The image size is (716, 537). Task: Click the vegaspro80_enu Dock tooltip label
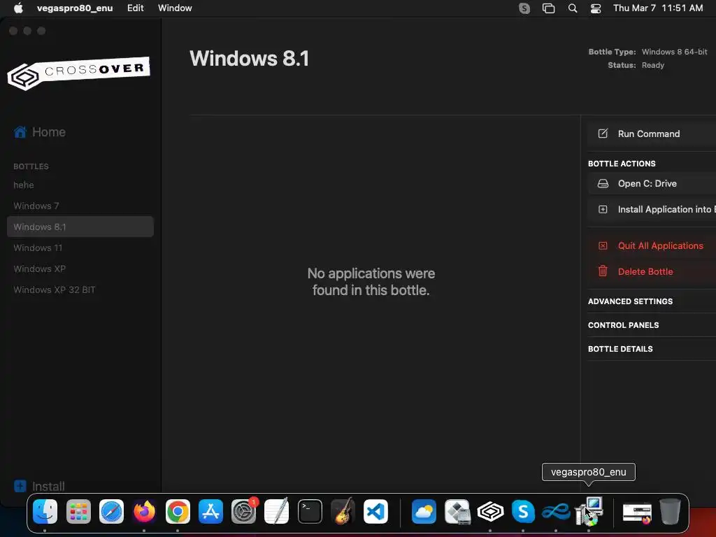pyautogui.click(x=589, y=472)
